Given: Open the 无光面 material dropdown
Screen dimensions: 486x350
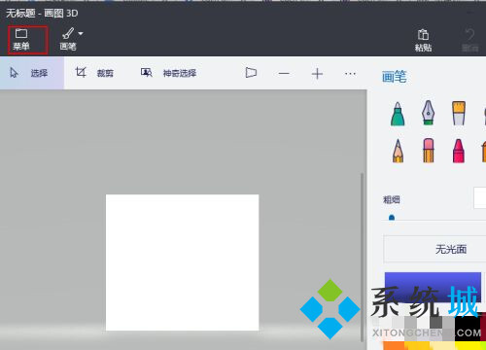Looking at the screenshot, I should 434,249.
